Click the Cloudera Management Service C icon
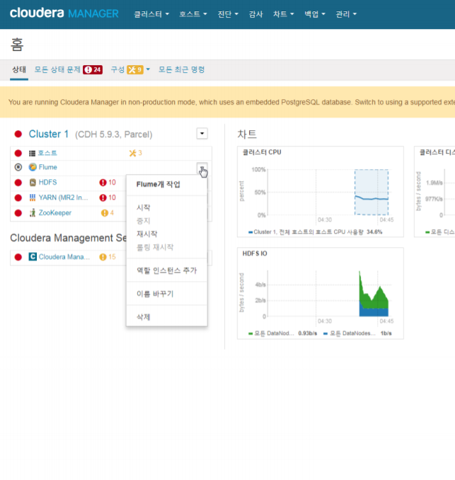 [x=33, y=256]
